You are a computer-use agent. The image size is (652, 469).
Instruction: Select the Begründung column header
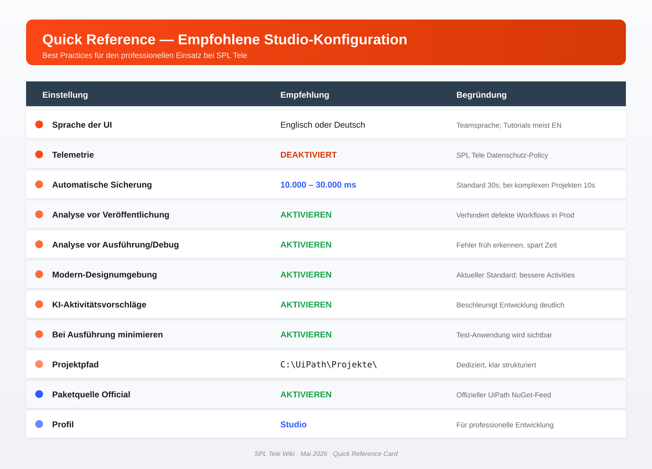click(x=481, y=95)
